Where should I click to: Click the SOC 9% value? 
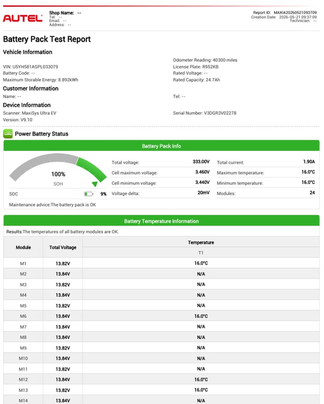103,194
